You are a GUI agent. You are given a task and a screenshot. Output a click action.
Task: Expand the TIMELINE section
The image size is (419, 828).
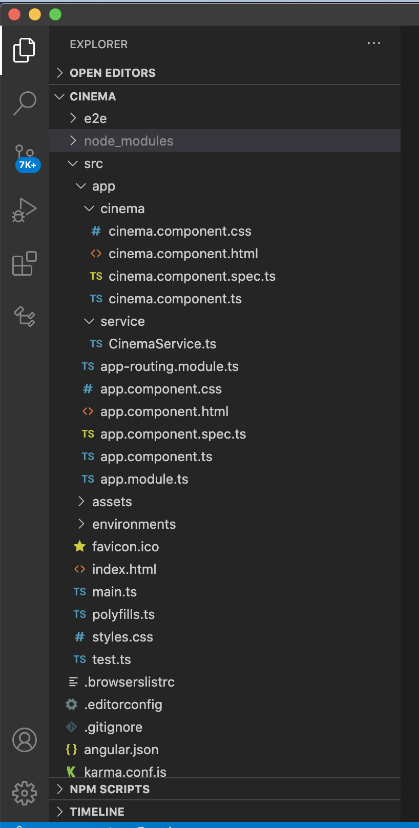pyautogui.click(x=97, y=812)
